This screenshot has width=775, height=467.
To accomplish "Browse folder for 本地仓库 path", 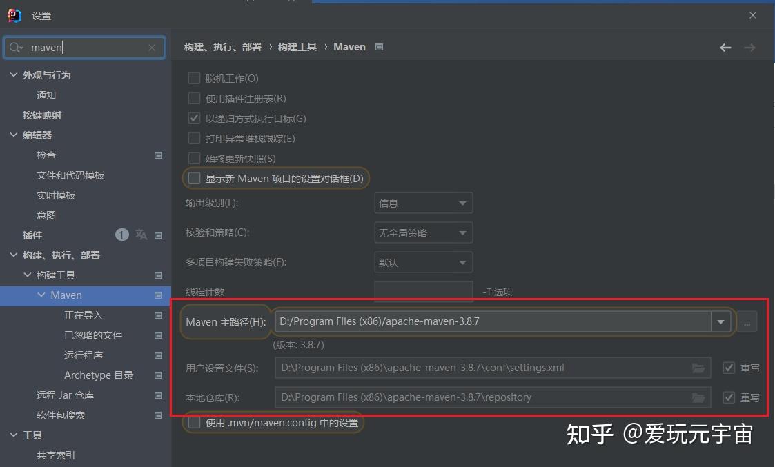I will click(698, 397).
